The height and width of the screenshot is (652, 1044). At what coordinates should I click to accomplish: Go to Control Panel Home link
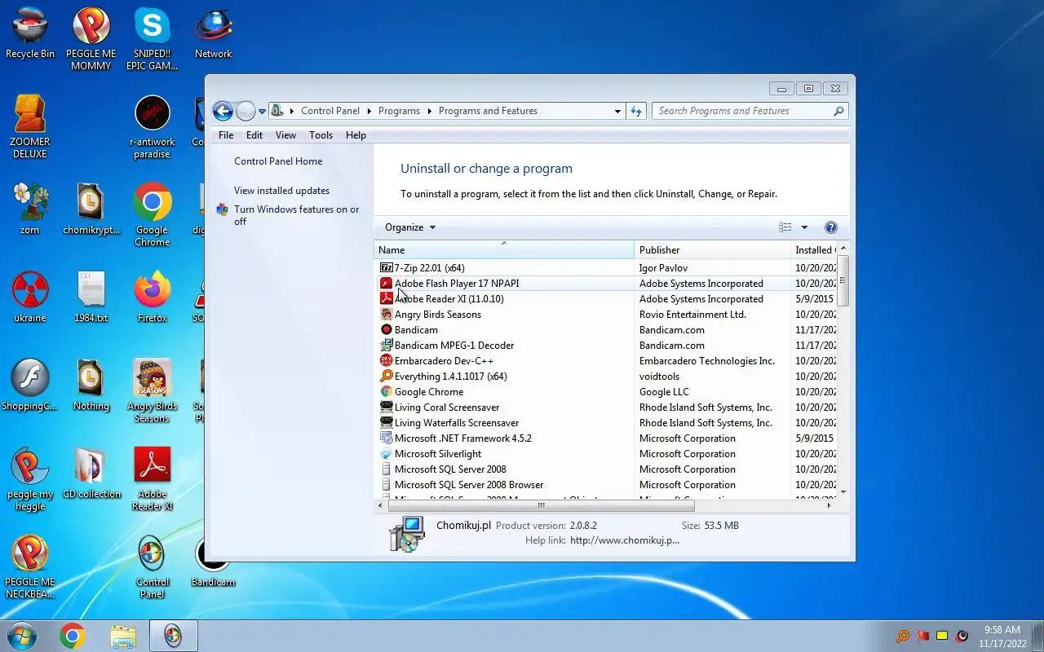278,161
